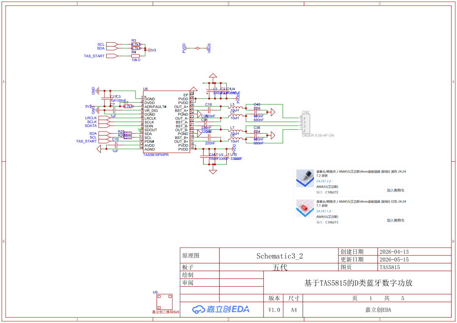Click the PVDD-to-VBUS net tie diamond

(x=198, y=48)
